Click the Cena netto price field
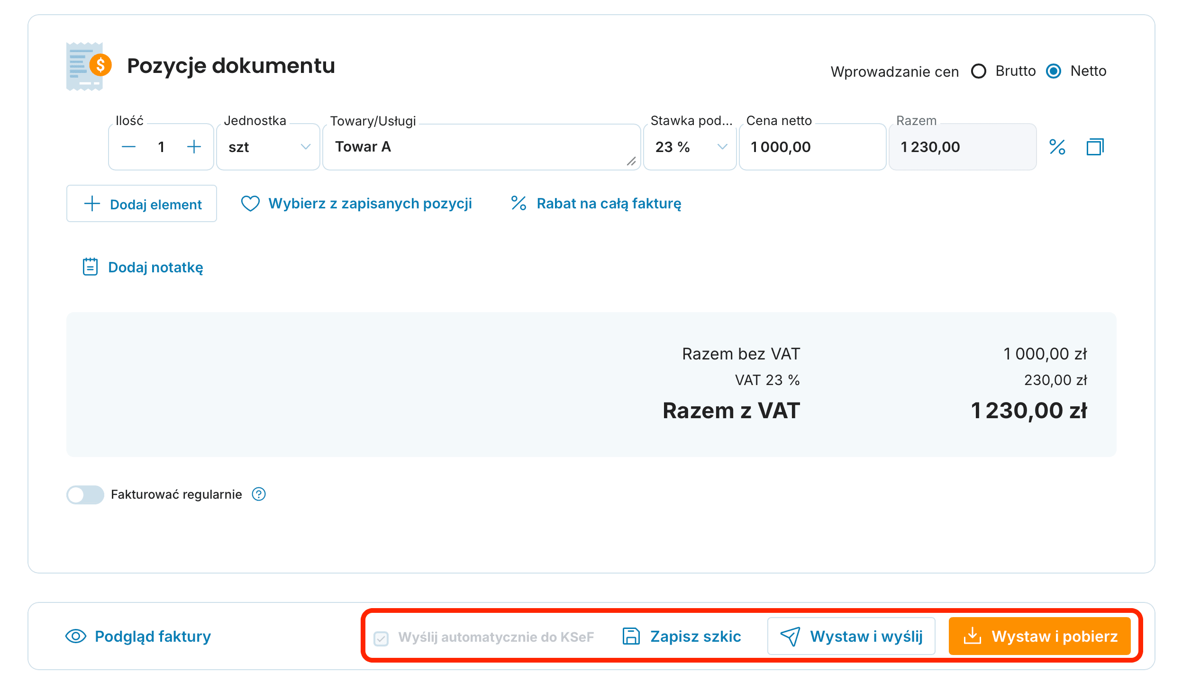 [812, 147]
